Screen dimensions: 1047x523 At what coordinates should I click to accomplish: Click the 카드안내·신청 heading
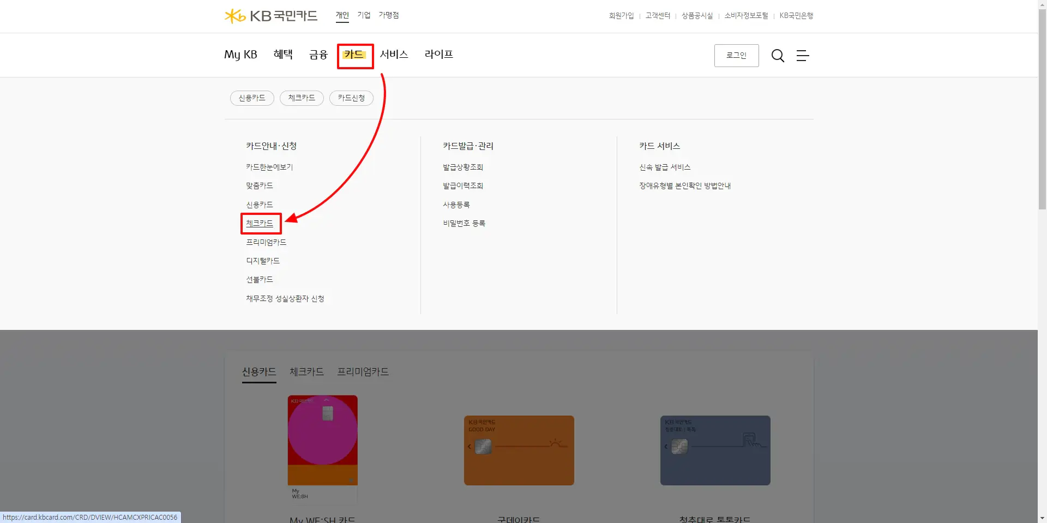click(x=271, y=146)
